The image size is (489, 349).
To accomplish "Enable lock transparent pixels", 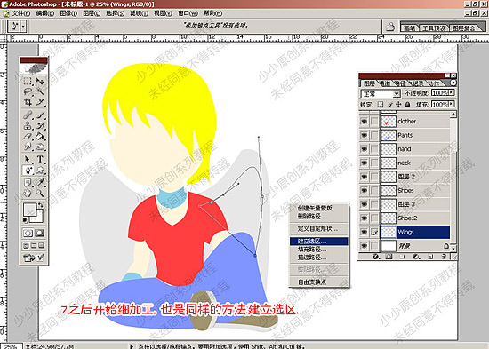I will pyautogui.click(x=381, y=105).
